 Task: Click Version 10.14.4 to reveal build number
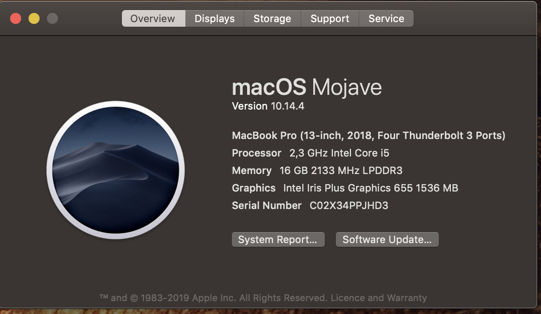(268, 106)
